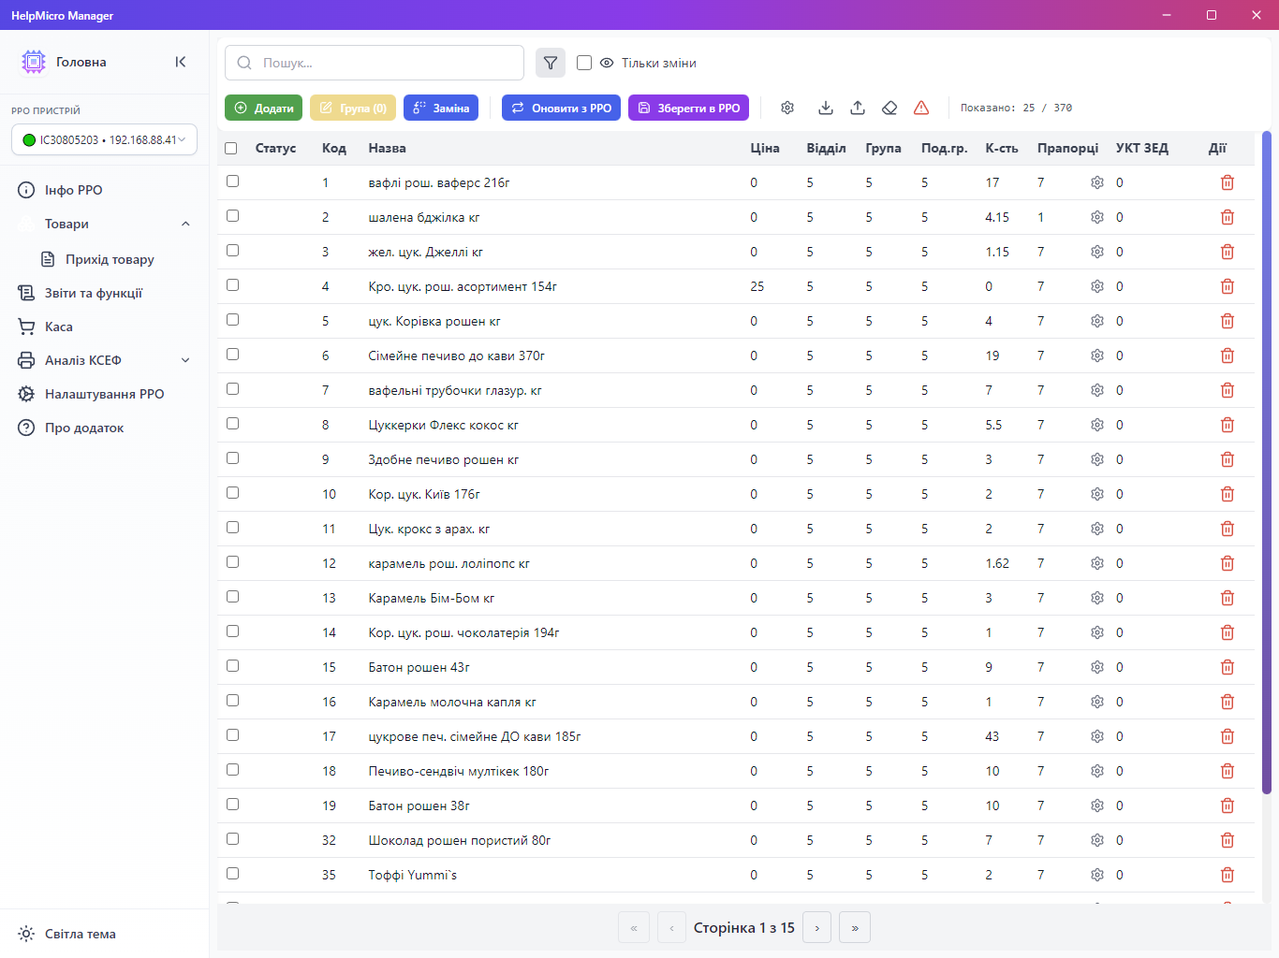Delete row 'Цуккерки Флекс кокос кг'
The width and height of the screenshot is (1279, 958).
(1228, 425)
